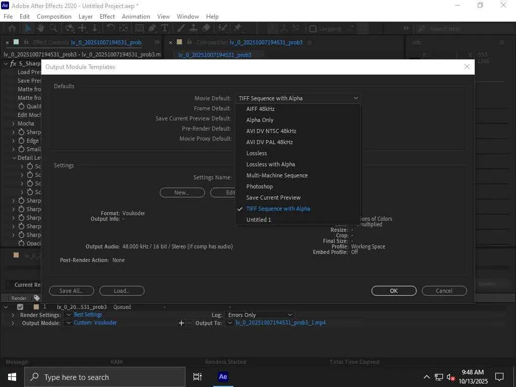Open the Log Errors Only dropdown

[260, 315]
